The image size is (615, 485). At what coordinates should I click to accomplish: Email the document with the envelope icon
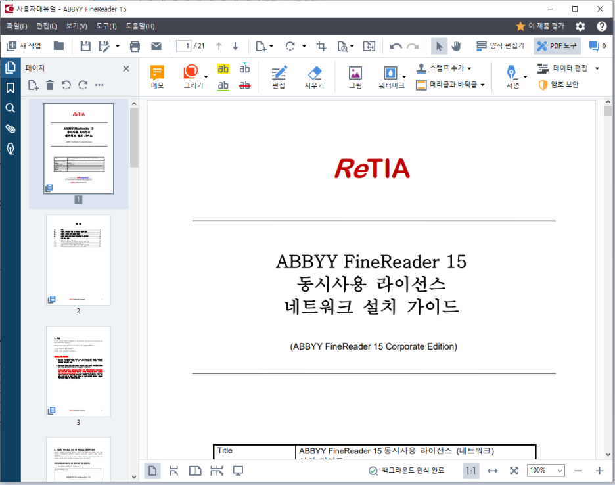pyautogui.click(x=156, y=46)
